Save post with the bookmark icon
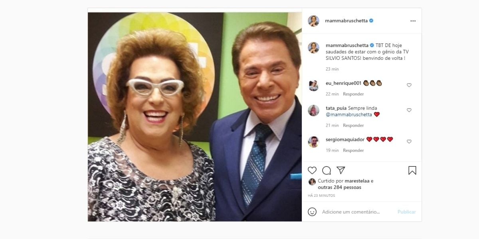This screenshot has height=239, width=479. pyautogui.click(x=412, y=170)
